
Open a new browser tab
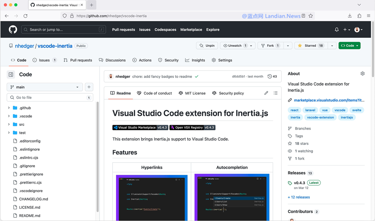(x=91, y=5)
